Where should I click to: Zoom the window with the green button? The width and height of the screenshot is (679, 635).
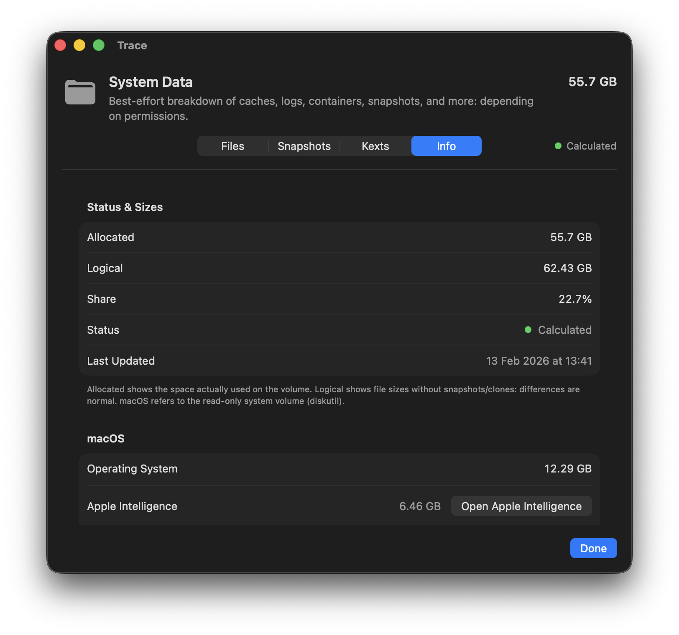[99, 45]
